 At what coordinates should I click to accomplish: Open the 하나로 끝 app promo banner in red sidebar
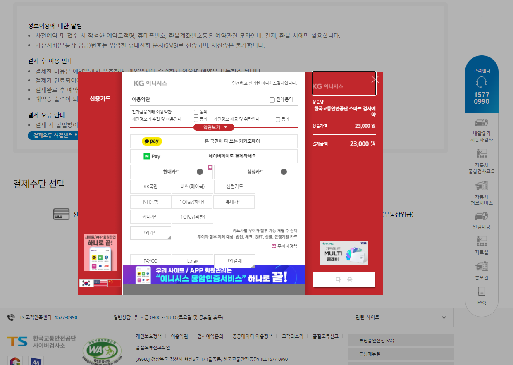[100, 252]
